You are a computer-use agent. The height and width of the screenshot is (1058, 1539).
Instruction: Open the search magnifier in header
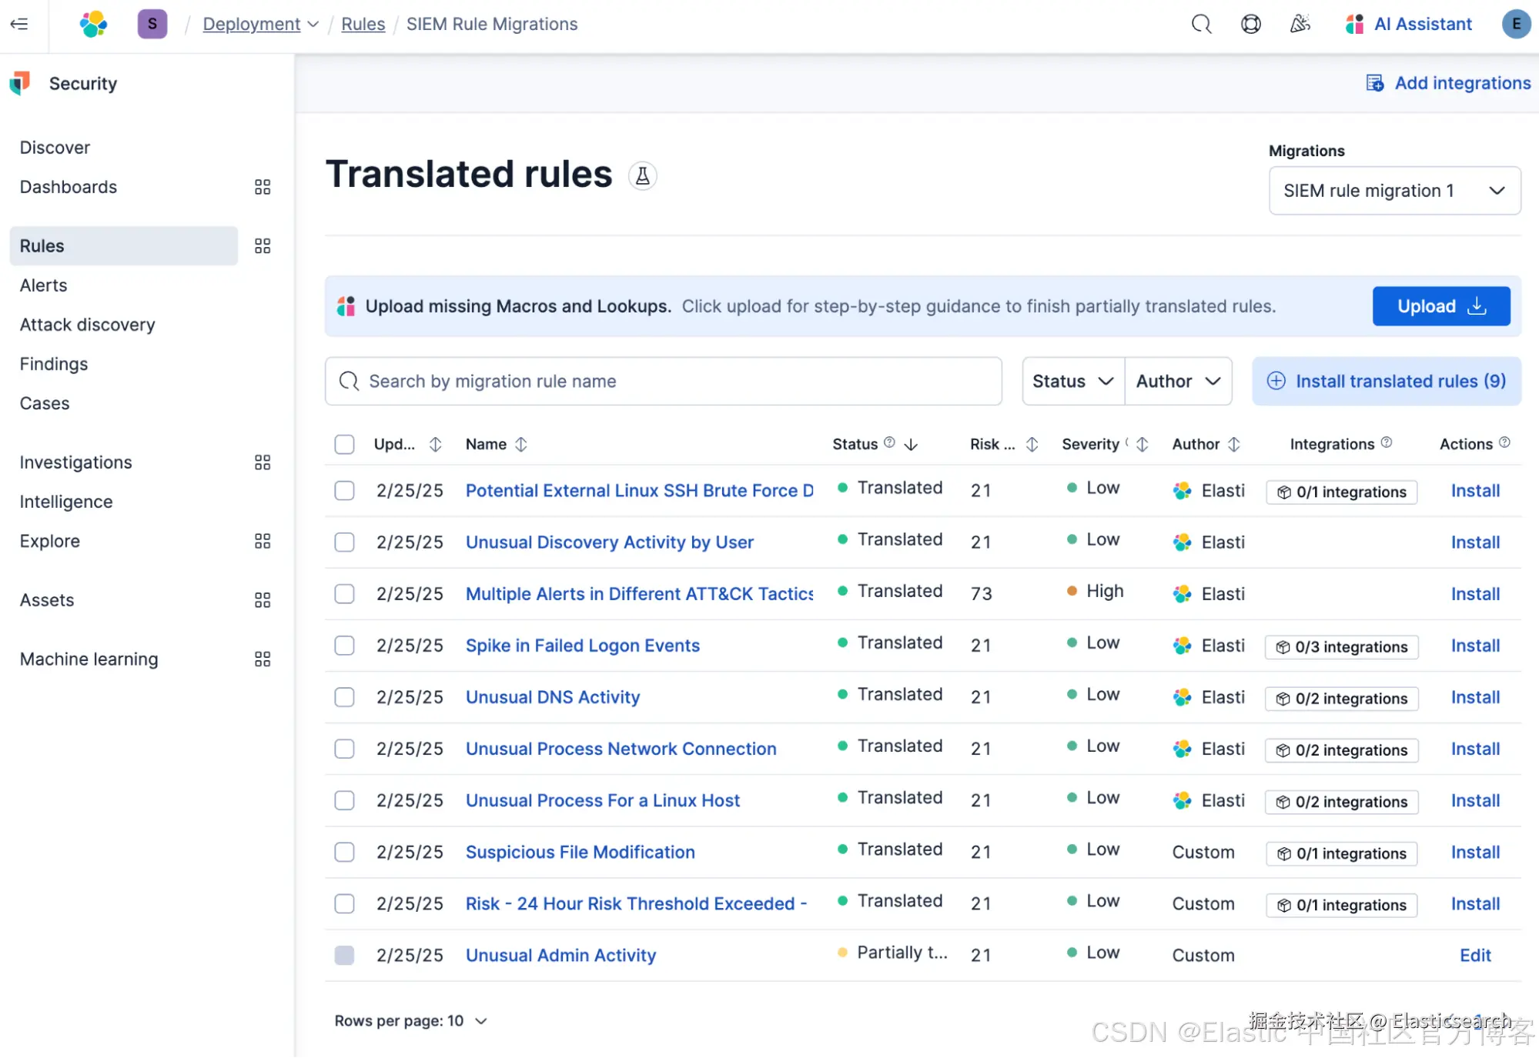tap(1201, 24)
